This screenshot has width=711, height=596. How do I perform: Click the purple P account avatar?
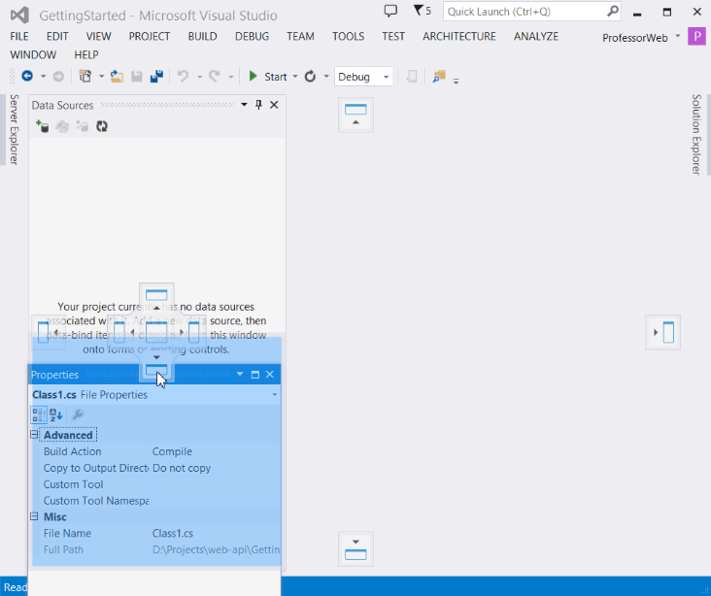pos(697,36)
